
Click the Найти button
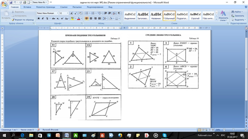point(237,12)
